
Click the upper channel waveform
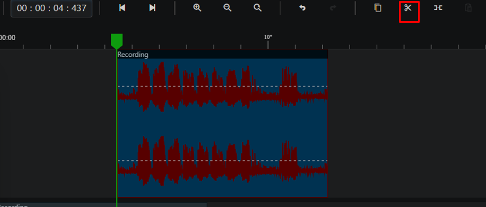(222, 87)
